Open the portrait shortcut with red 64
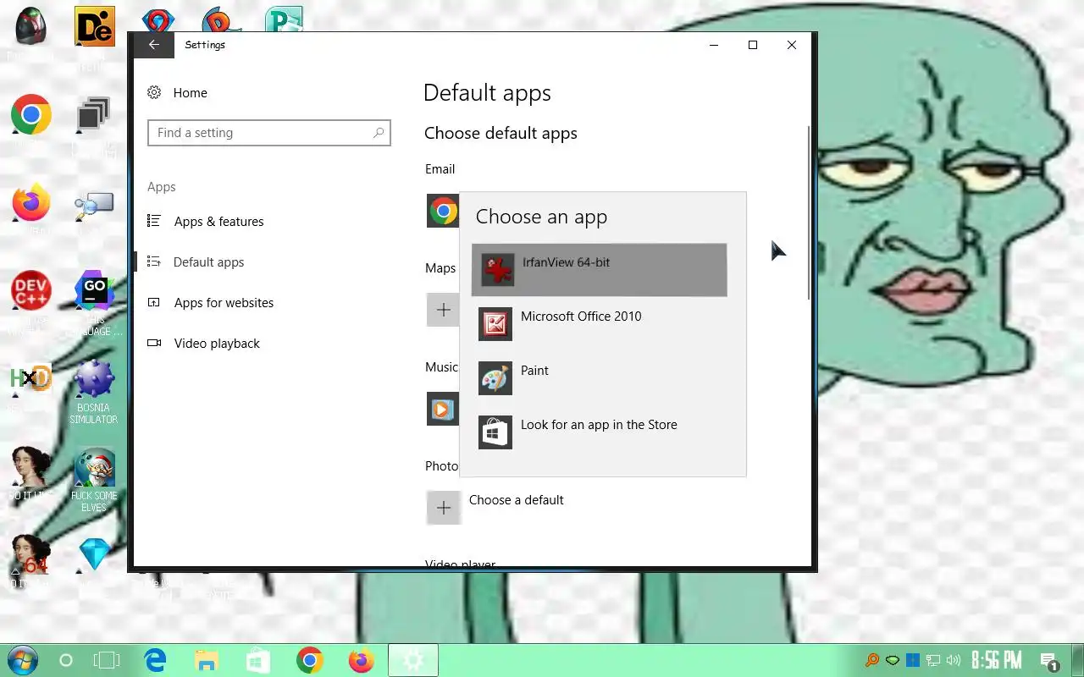The image size is (1084, 677). (31, 555)
